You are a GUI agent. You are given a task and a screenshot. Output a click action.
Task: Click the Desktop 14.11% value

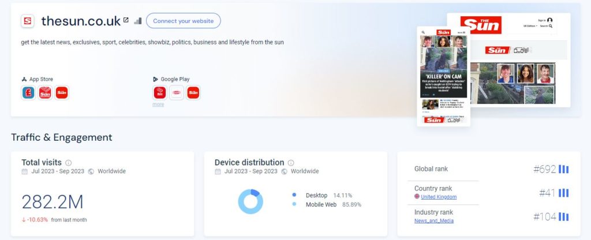click(343, 195)
